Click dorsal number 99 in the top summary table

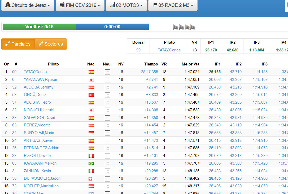tap(138, 50)
